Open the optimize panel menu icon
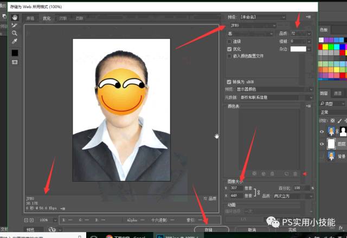The image size is (347, 238). click(309, 17)
